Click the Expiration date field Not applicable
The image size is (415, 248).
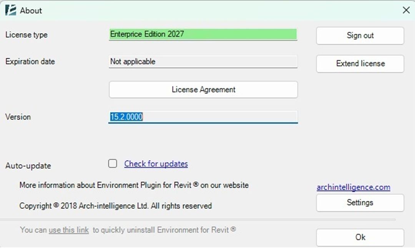(x=203, y=62)
